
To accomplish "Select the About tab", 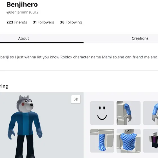I will pos(24,38).
